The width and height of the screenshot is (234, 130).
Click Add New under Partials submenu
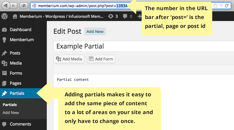[11, 113]
